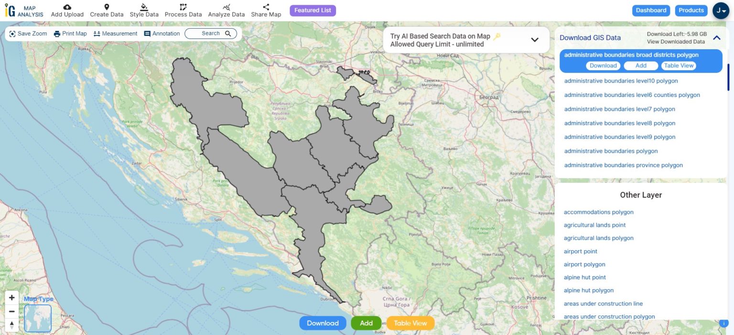
Task: Open the Add Upload cloud icon
Action: pyautogui.click(x=66, y=8)
